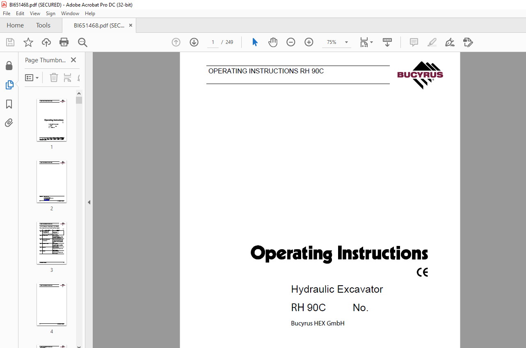Viewport: 526px width, 348px height.
Task: Click the read mode keyboard icon
Action: (387, 42)
